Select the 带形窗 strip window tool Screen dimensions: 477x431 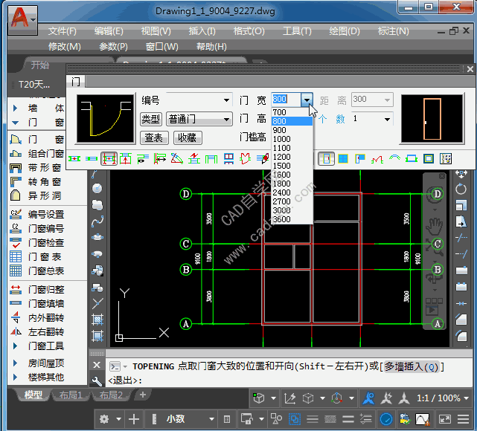pos(45,167)
